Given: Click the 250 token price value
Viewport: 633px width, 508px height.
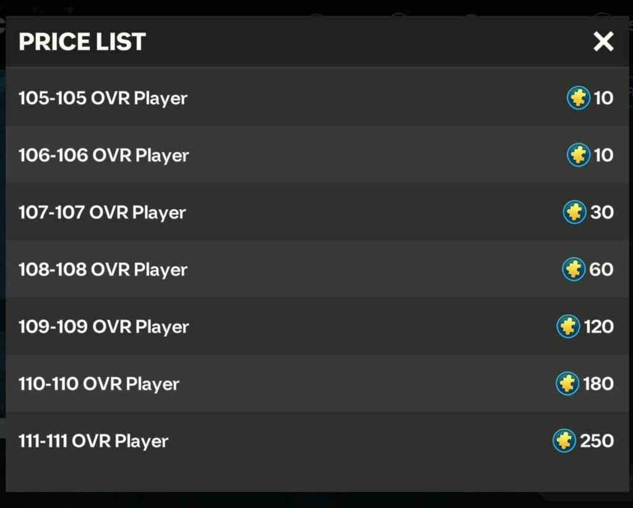Looking at the screenshot, I should pos(597,441).
